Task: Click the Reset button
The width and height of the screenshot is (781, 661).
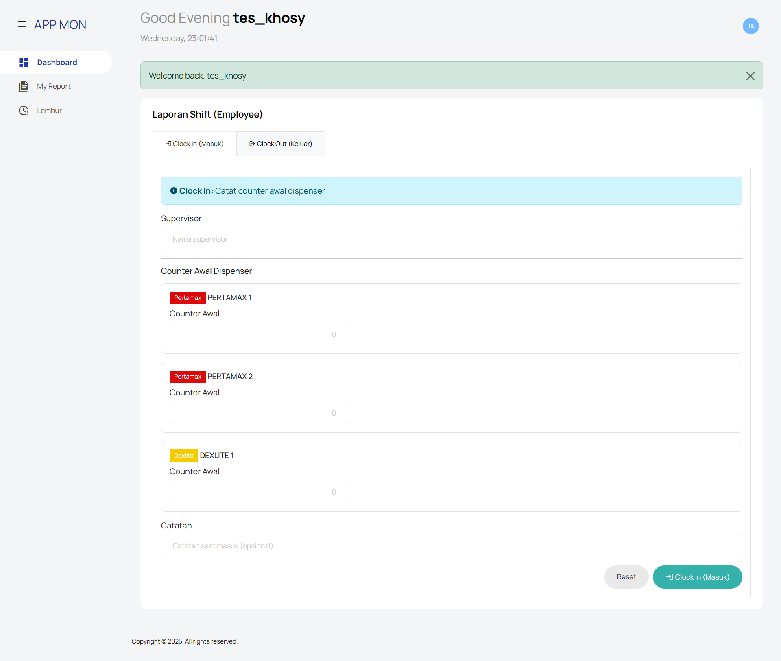Action: pos(626,577)
